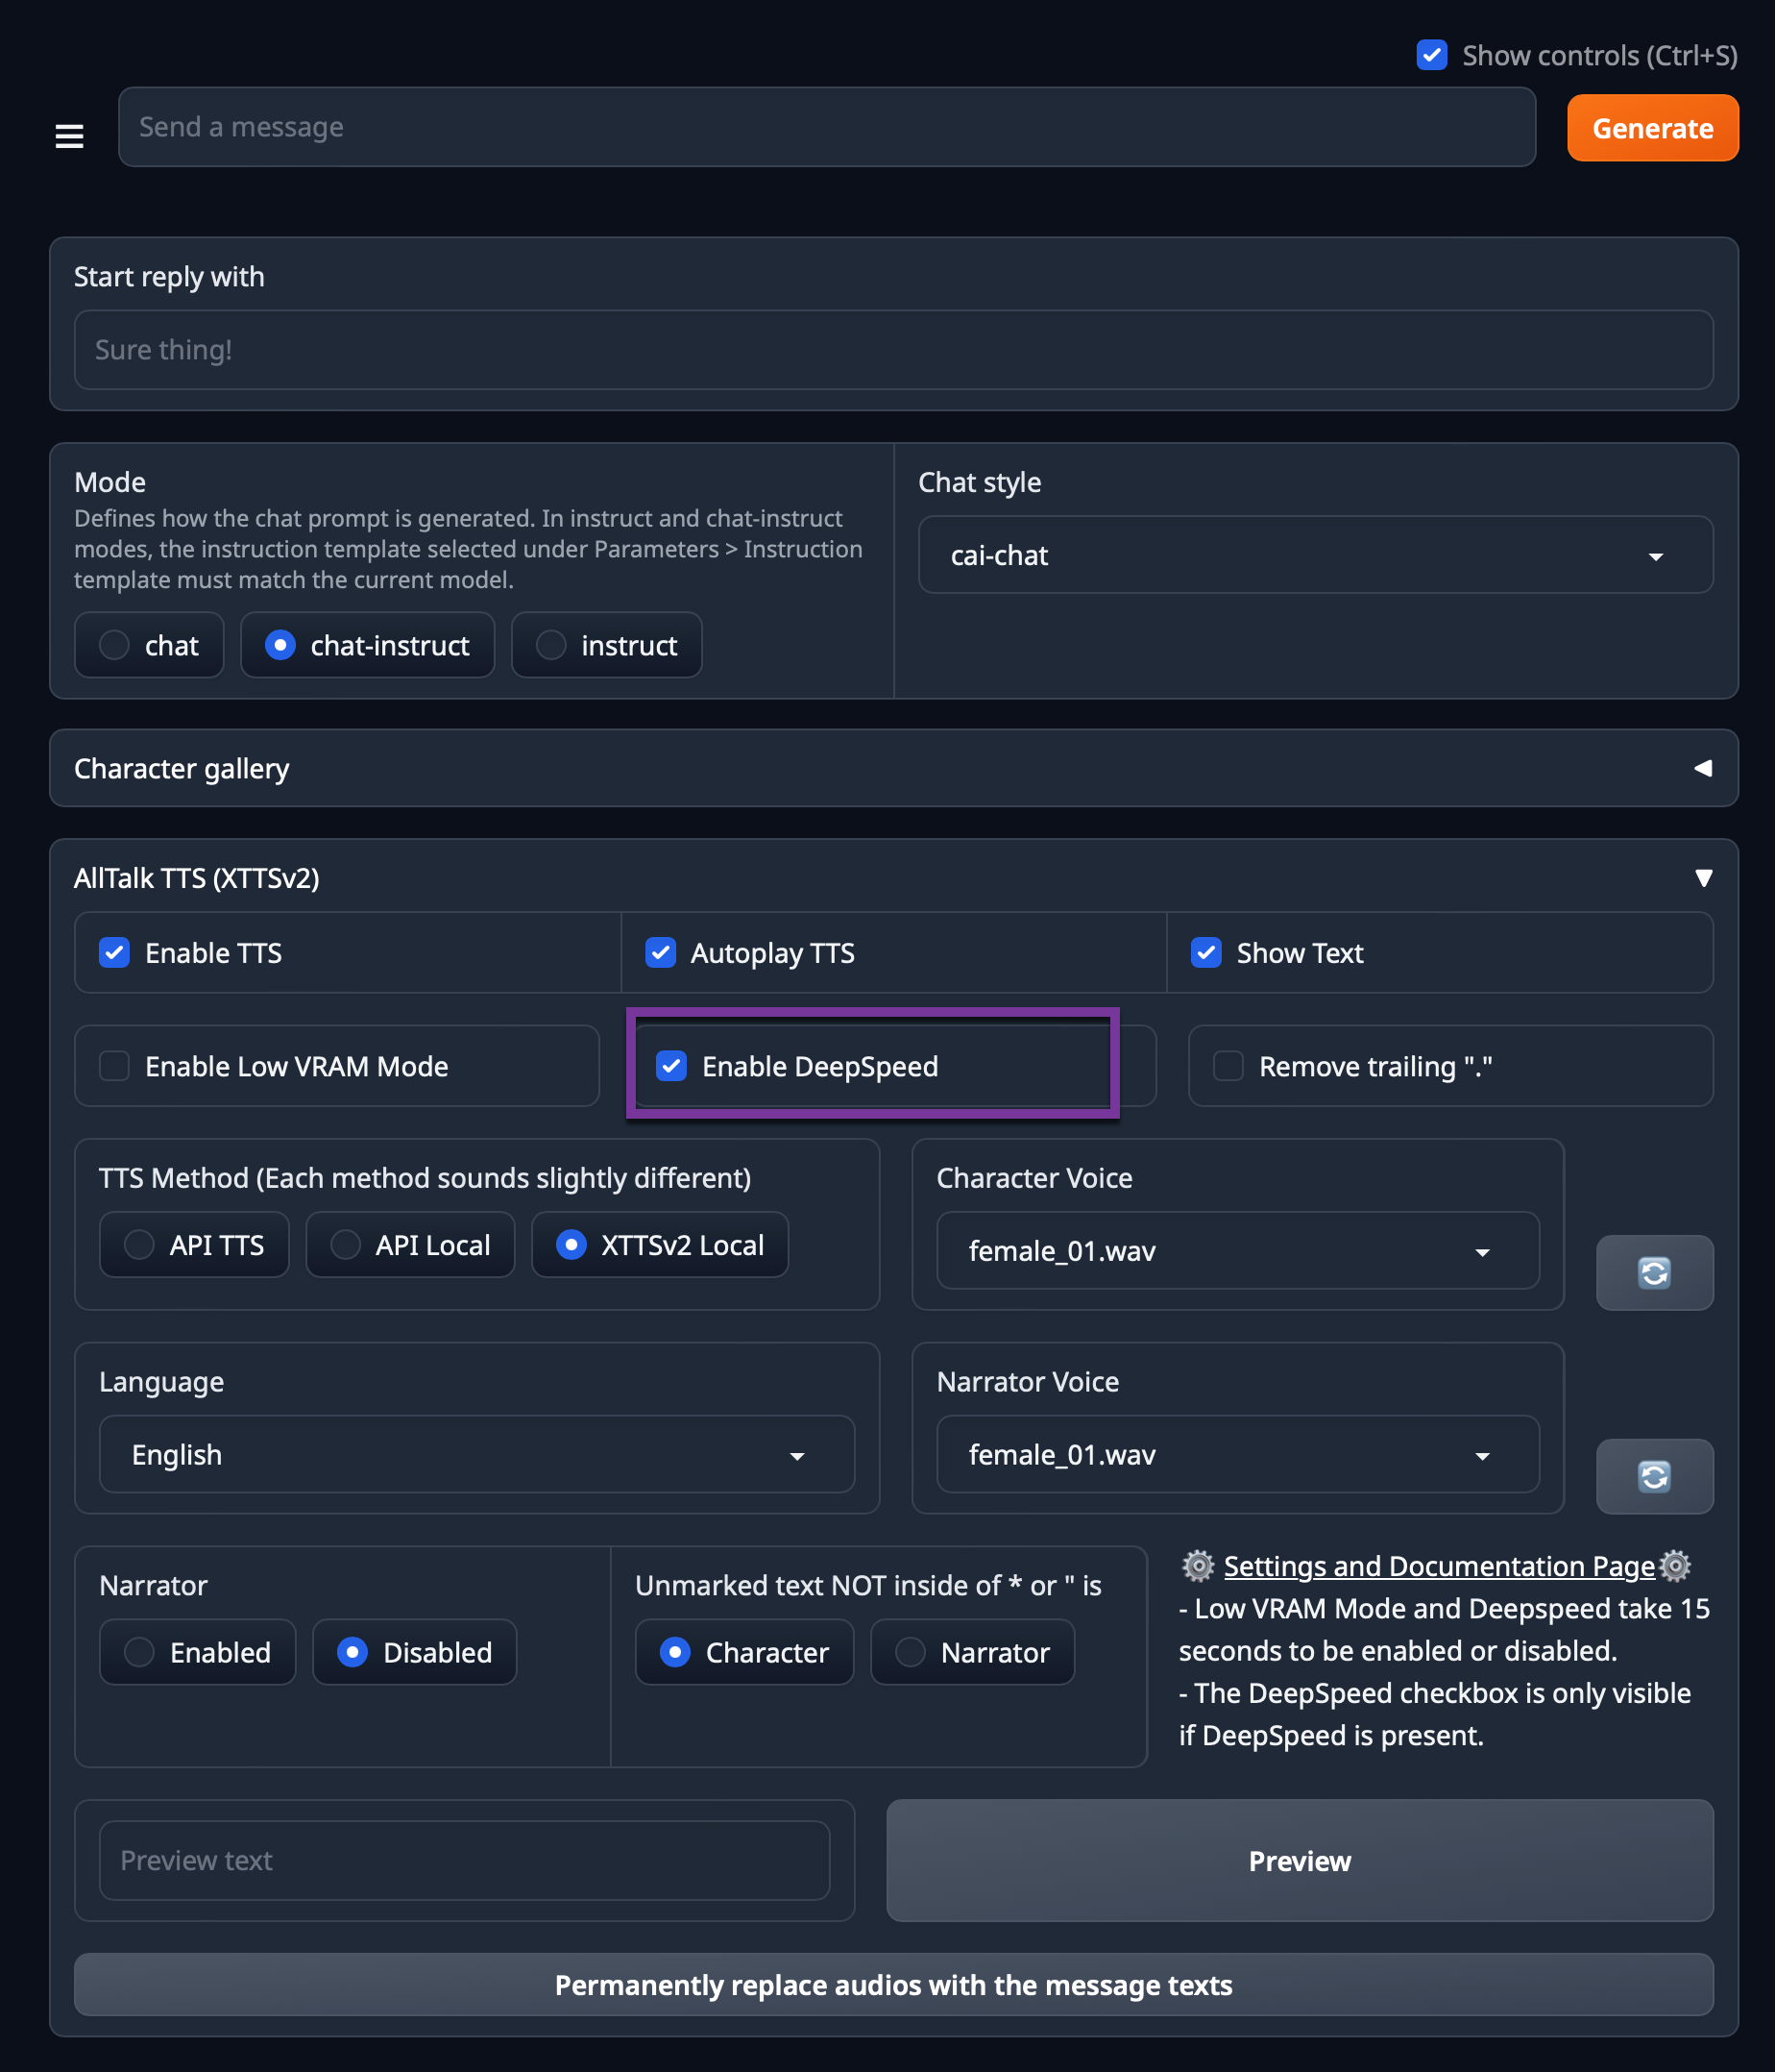
Task: Toggle the Enable DeepSpeed checkbox
Action: point(671,1066)
